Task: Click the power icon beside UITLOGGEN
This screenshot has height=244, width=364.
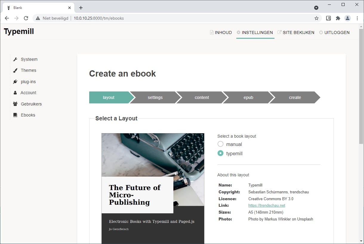Action: pos(321,32)
